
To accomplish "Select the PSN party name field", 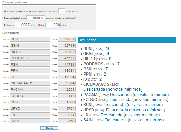I will tap(30, 64).
